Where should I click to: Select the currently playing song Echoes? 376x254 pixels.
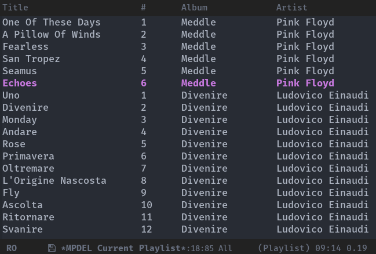pyautogui.click(x=20, y=83)
